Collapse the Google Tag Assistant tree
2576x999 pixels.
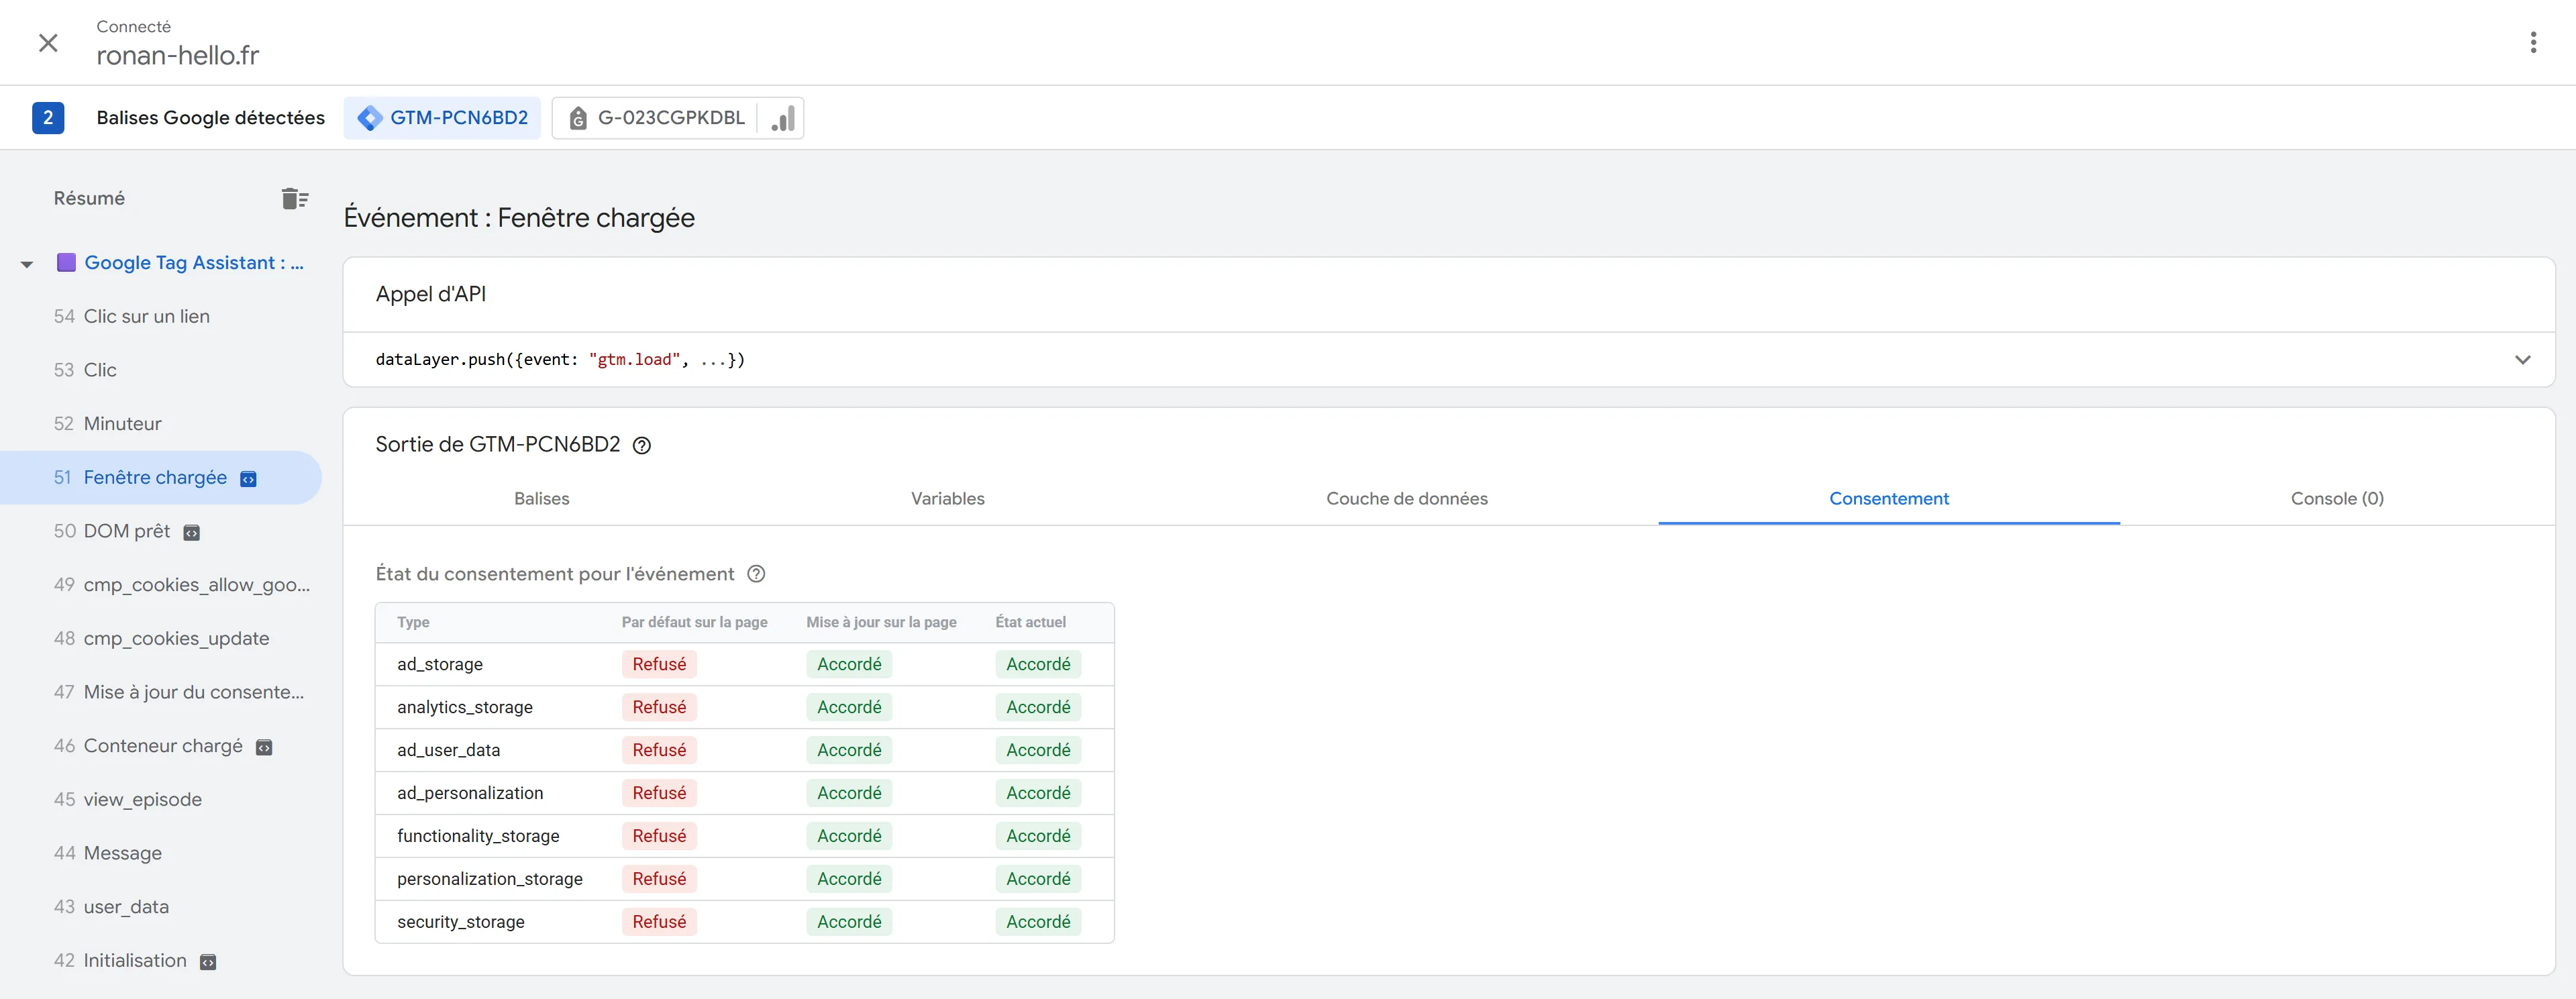(x=27, y=264)
